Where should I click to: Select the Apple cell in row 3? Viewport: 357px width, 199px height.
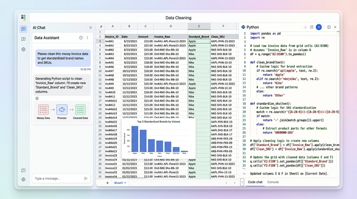pyautogui.click(x=199, y=41)
